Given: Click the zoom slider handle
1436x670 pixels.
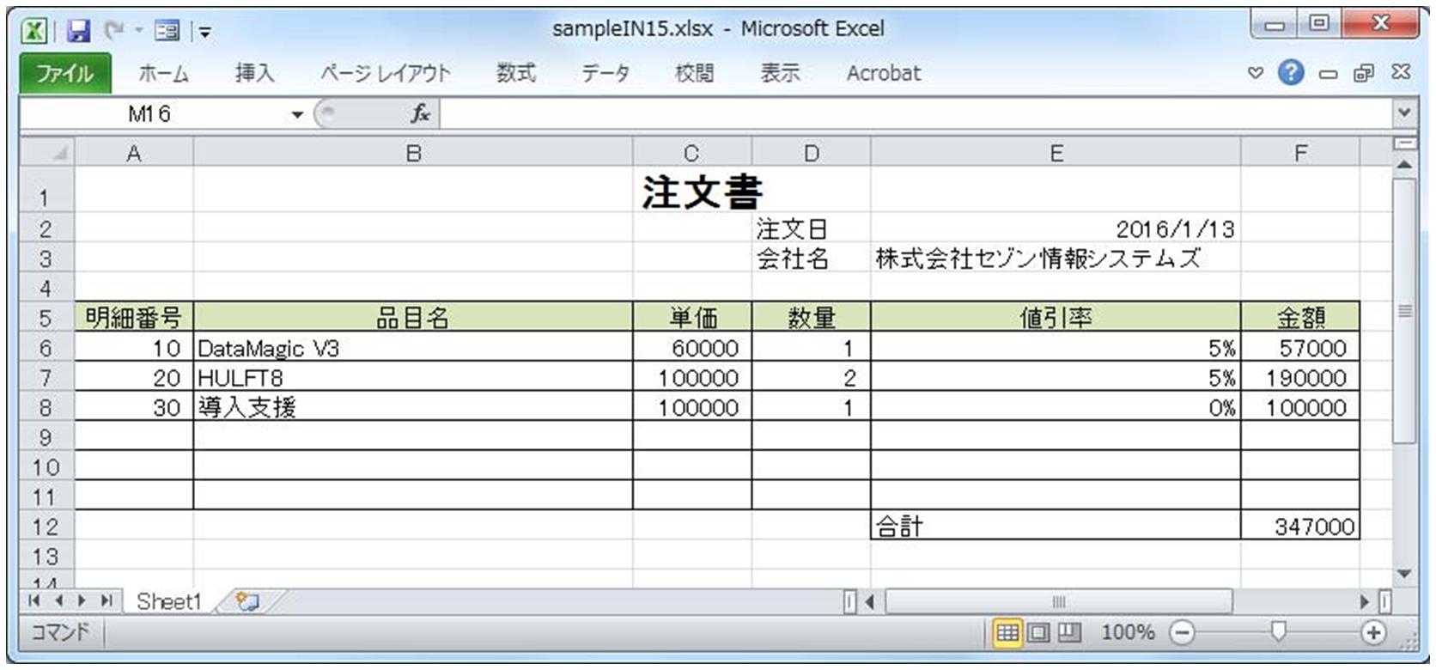Looking at the screenshot, I should click(x=1278, y=632).
